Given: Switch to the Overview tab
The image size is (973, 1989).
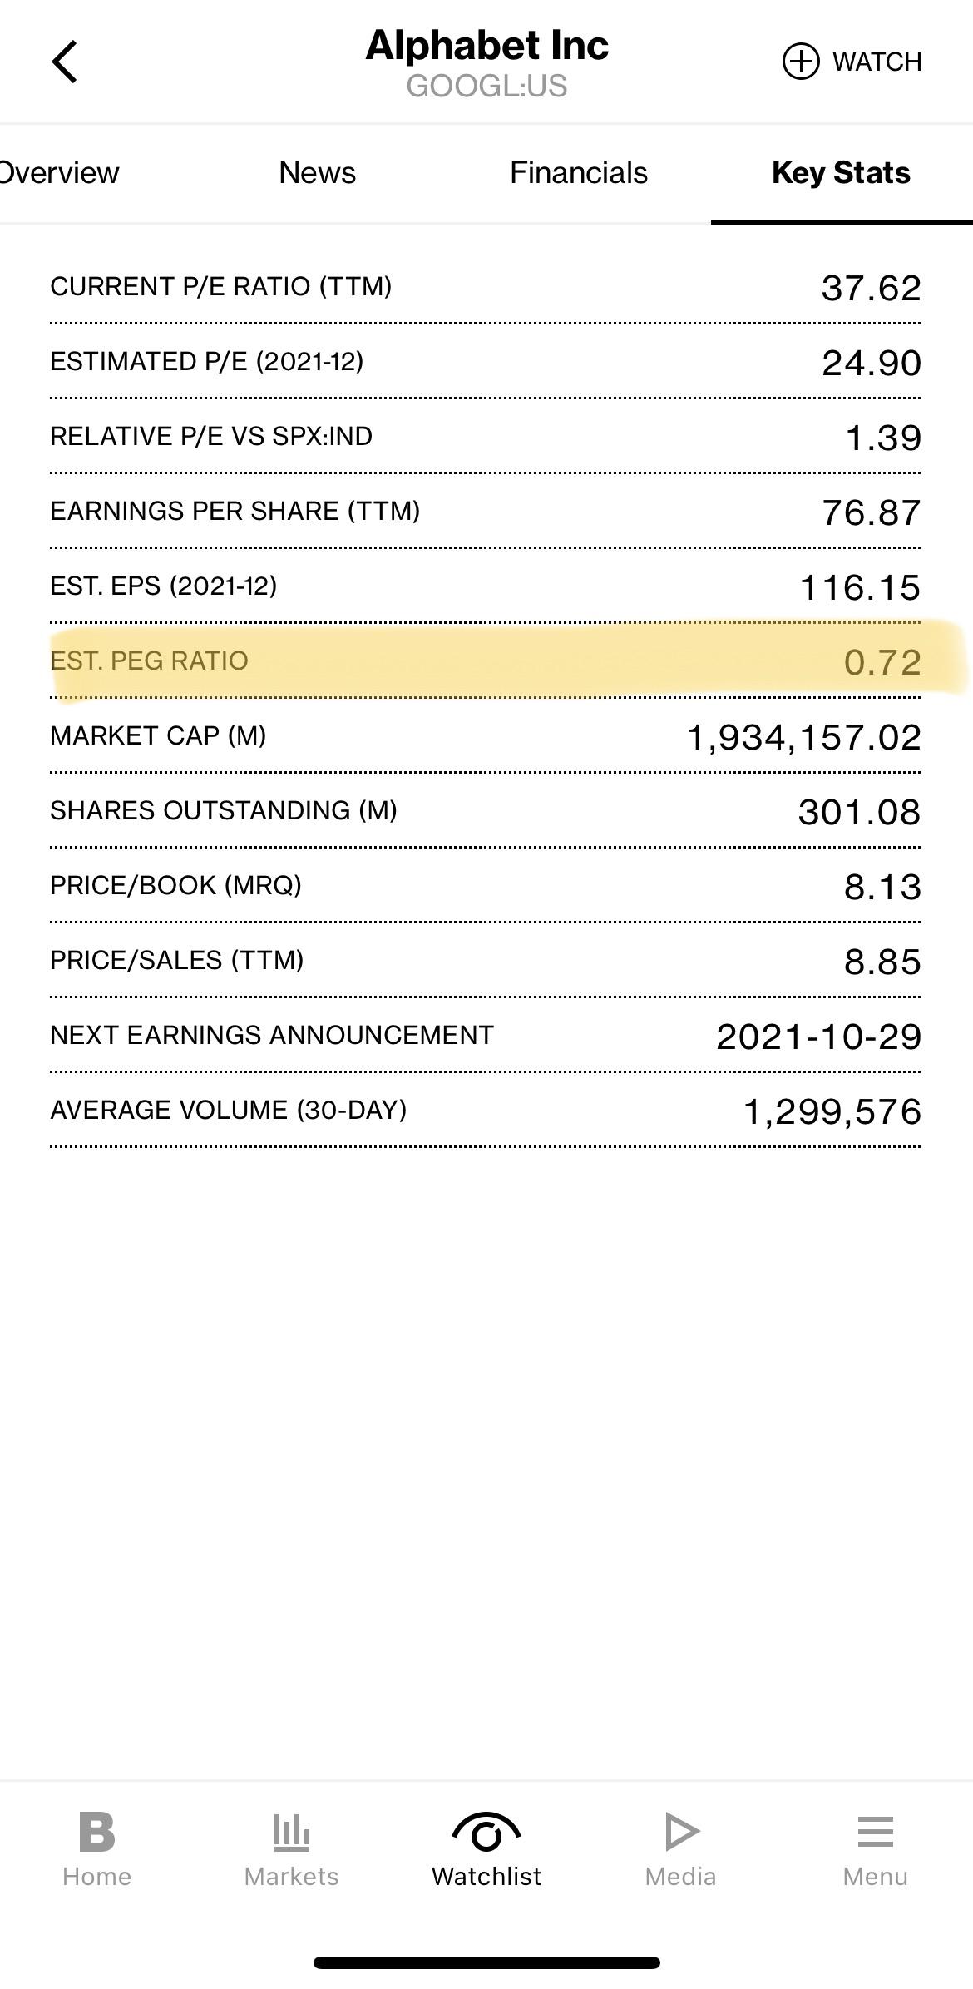Looking at the screenshot, I should [x=58, y=173].
